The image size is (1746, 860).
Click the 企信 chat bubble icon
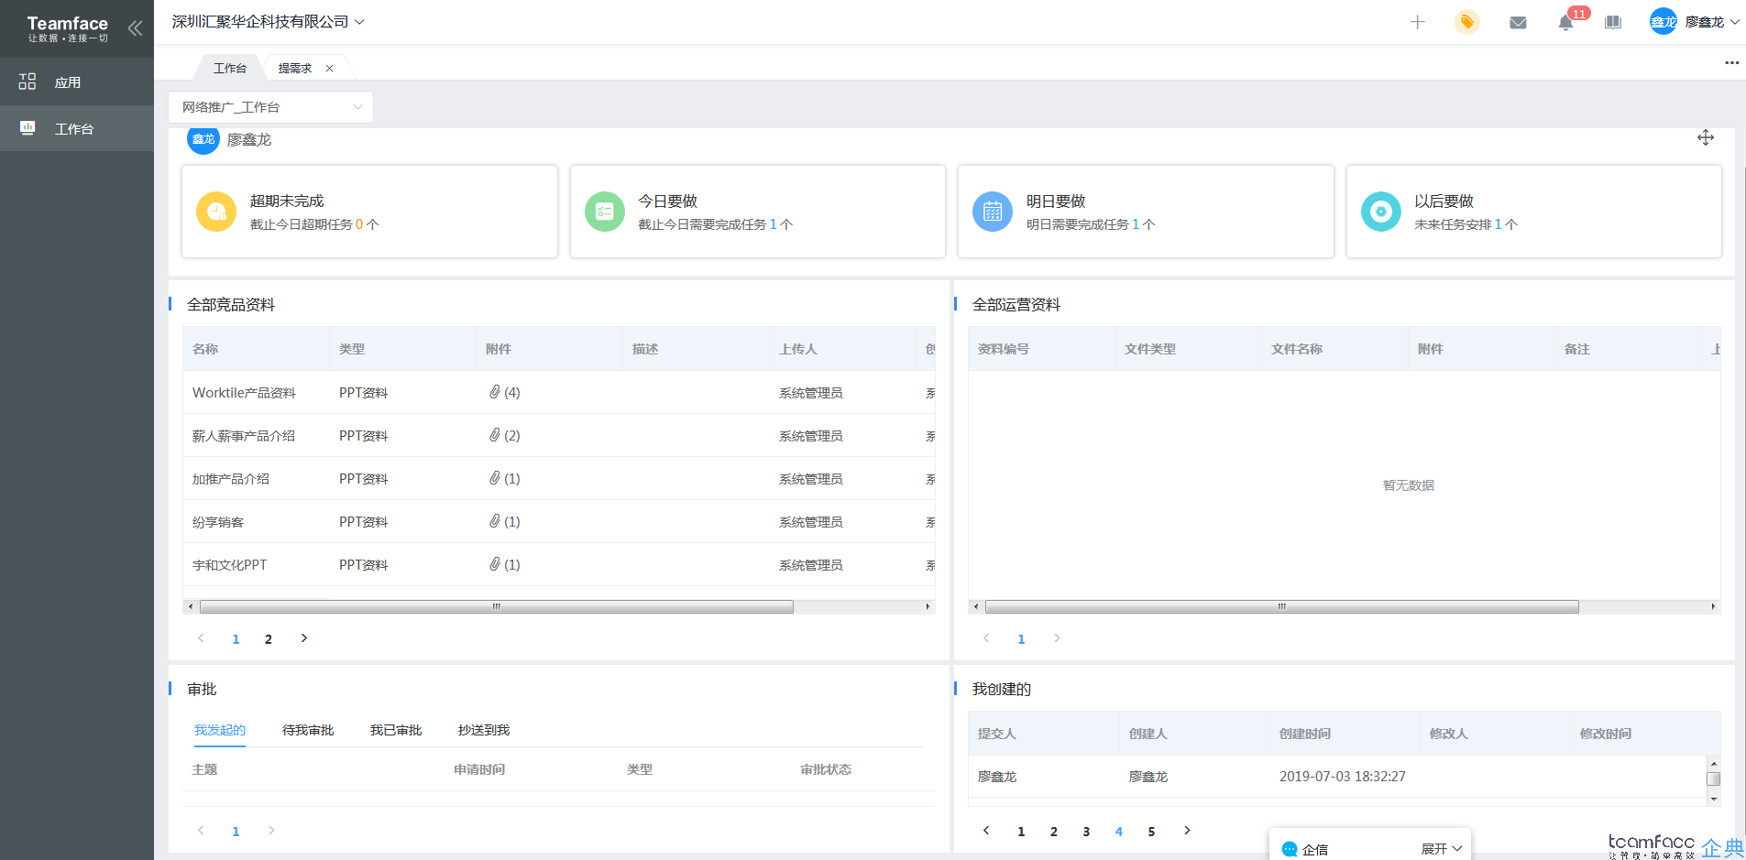pos(1290,849)
